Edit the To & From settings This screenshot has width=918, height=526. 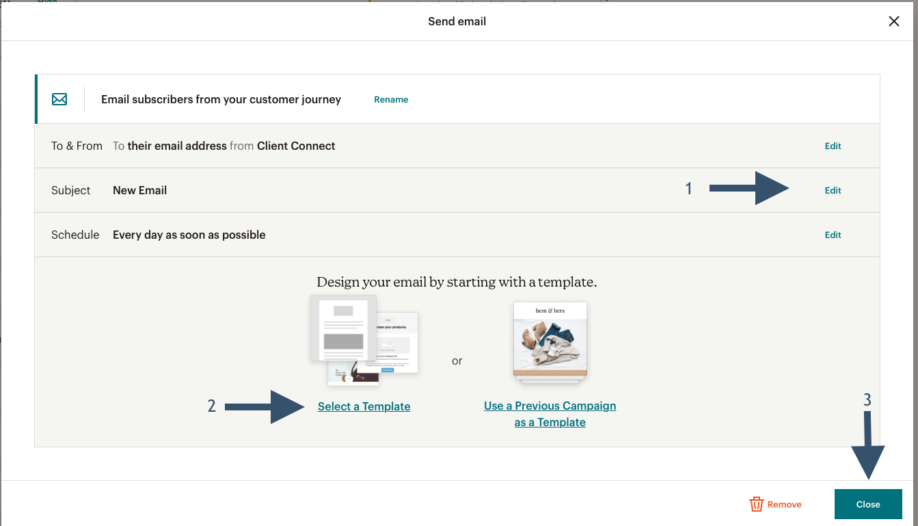point(833,146)
